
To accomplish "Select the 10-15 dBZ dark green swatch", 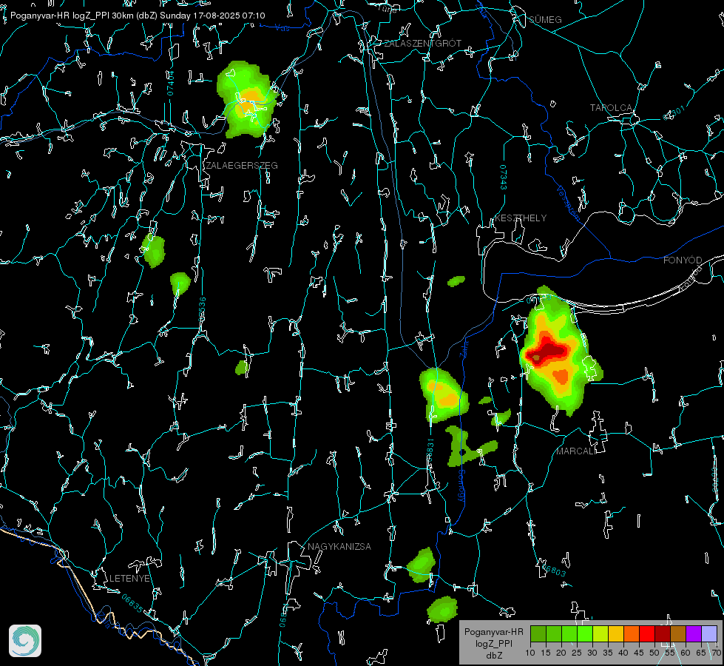I will pyautogui.click(x=538, y=633).
